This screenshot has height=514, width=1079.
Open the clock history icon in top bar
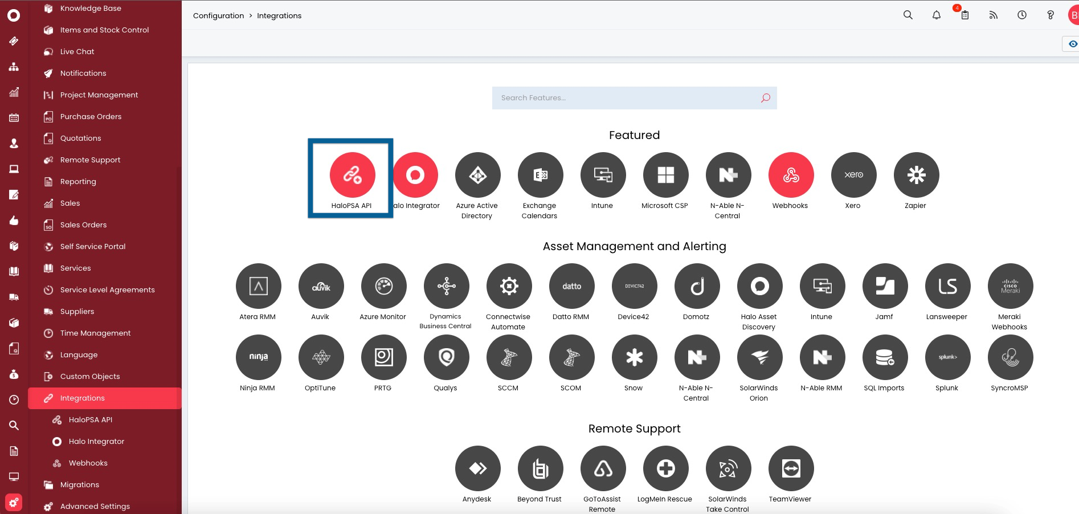1022,15
